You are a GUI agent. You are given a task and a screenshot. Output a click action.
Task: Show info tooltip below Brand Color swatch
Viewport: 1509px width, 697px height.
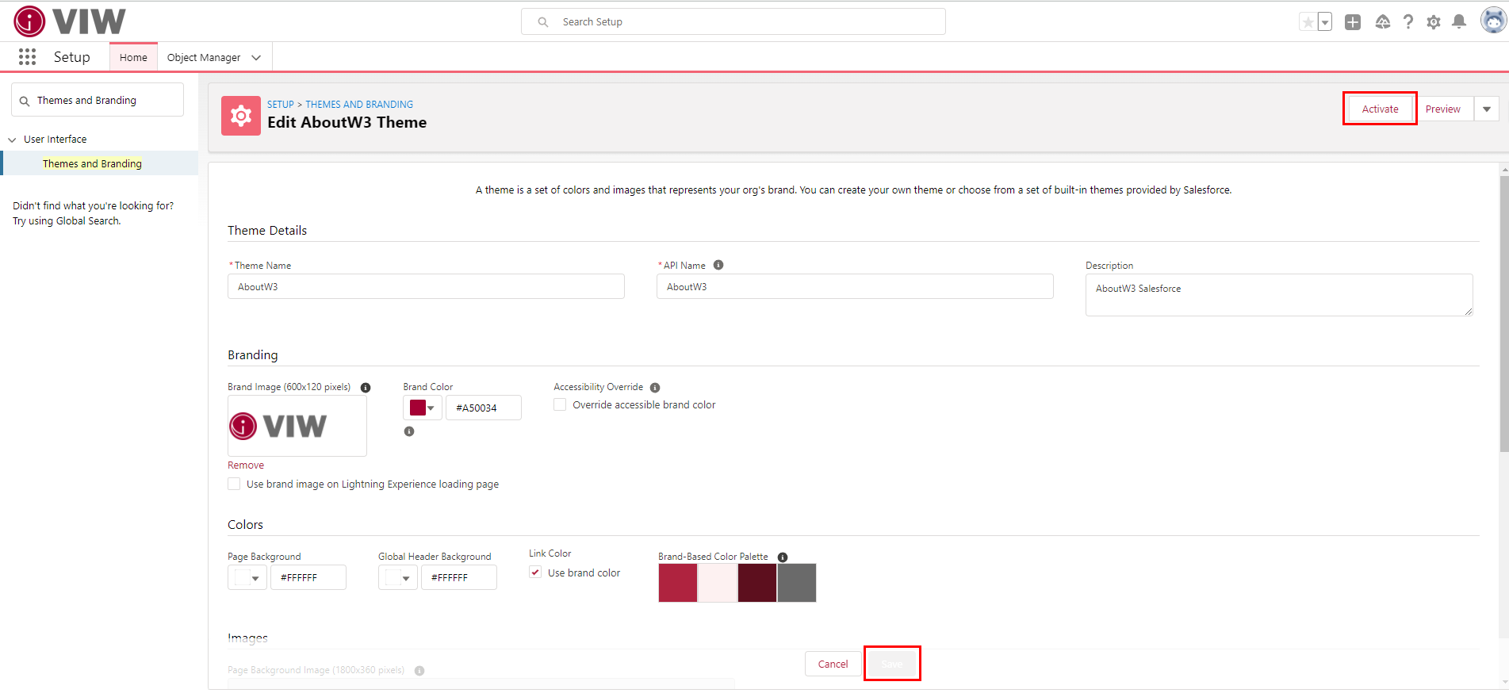pos(409,431)
